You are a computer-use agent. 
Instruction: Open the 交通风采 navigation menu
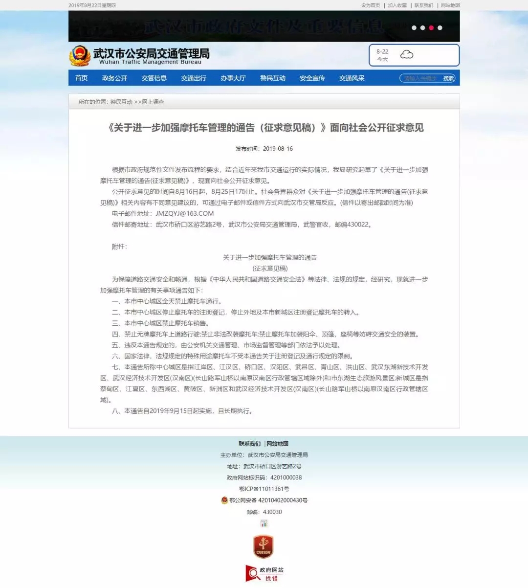pos(352,78)
